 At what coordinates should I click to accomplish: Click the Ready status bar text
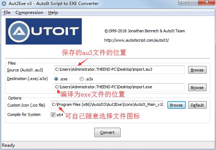point(8,145)
